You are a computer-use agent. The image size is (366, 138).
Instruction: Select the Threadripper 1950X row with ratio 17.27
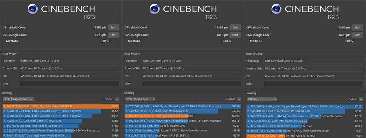(305, 116)
